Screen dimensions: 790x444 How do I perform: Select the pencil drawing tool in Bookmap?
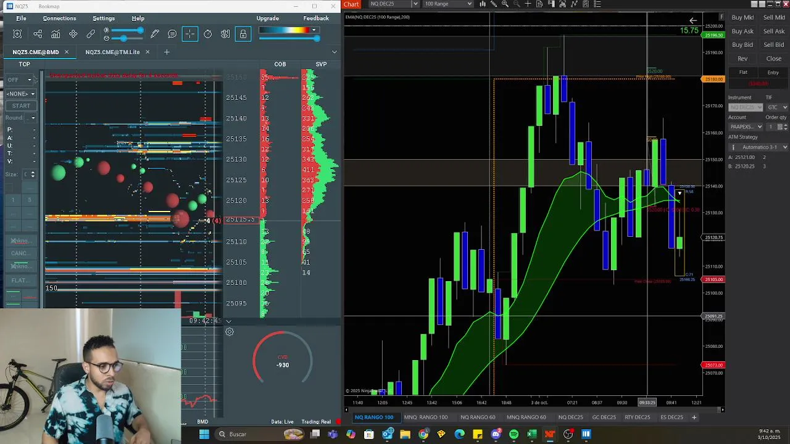pos(155,35)
